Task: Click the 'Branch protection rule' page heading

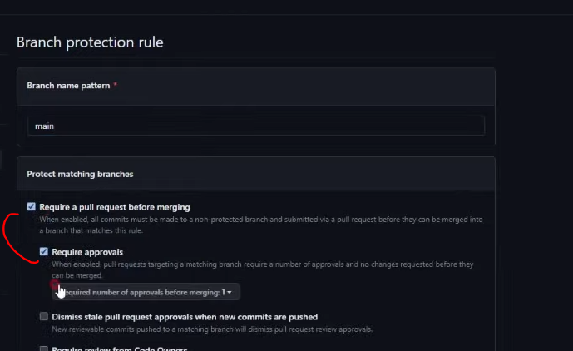Action: click(x=90, y=42)
